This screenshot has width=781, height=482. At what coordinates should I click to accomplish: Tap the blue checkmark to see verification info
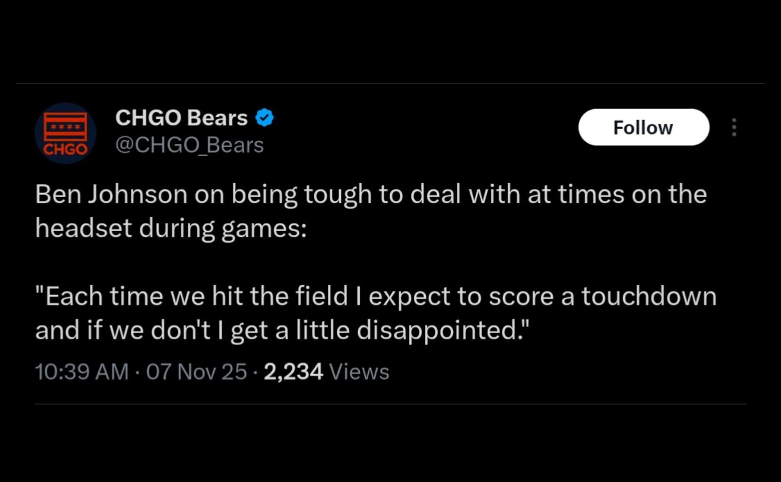tap(264, 118)
